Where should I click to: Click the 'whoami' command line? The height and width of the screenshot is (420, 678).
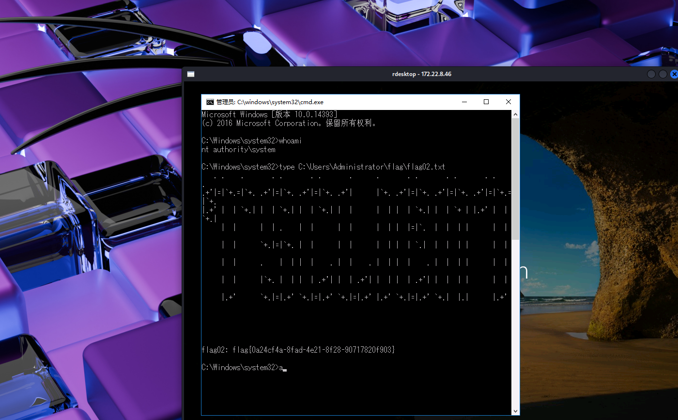click(252, 140)
